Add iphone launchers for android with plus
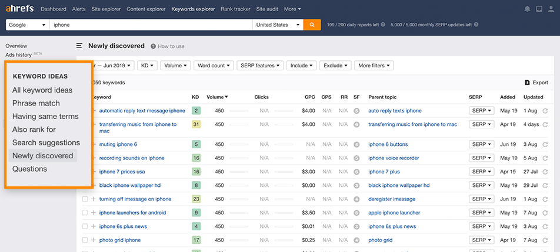 tap(94, 213)
